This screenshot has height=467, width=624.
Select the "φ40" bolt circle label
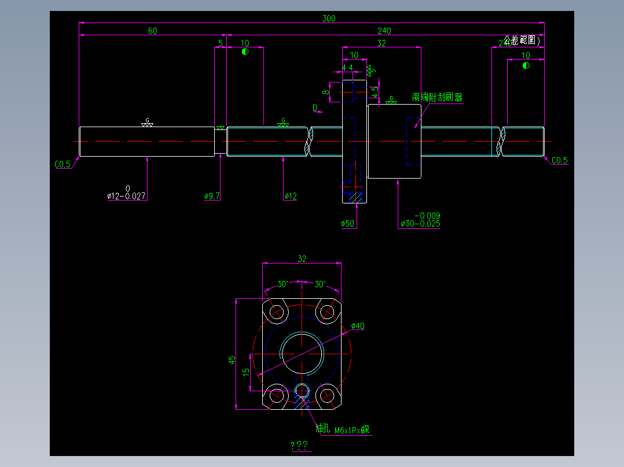(x=358, y=325)
